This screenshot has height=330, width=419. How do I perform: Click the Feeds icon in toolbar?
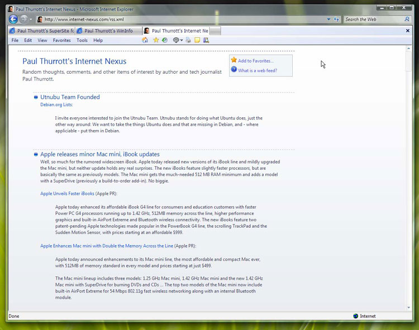[x=175, y=40]
